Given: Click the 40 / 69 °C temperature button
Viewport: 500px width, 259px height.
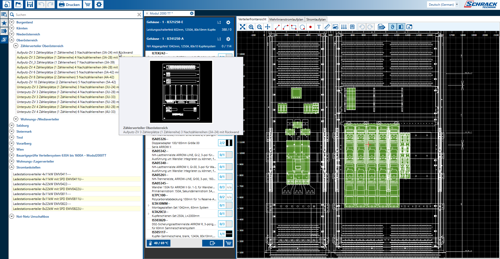Looking at the screenshot, I should tap(159, 243).
